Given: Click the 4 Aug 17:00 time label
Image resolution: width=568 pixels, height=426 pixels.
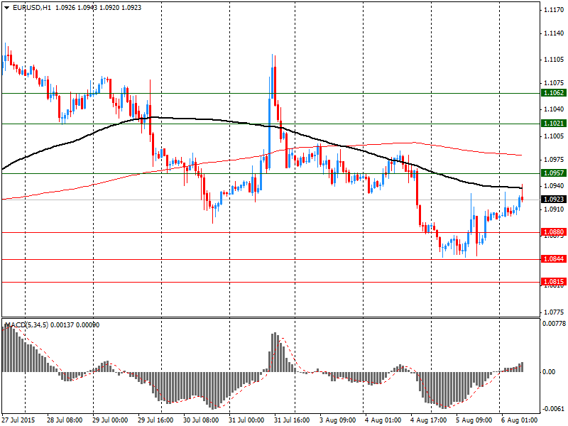Looking at the screenshot, I should [x=428, y=420].
